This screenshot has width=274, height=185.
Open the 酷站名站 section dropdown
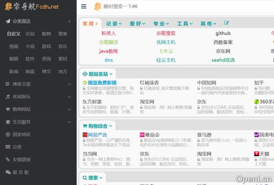pos(111,74)
